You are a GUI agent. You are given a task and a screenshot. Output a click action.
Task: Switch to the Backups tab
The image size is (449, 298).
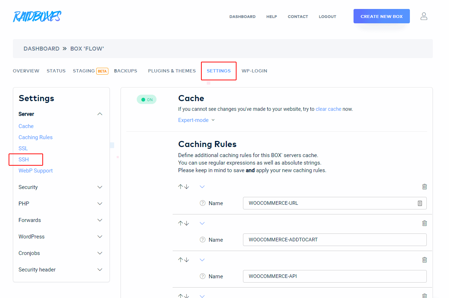(126, 71)
